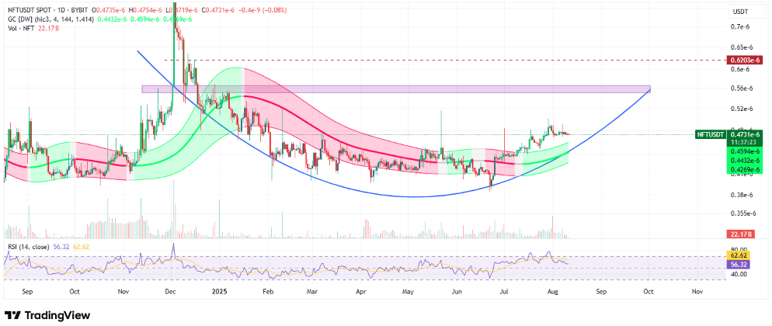Screen dimensions: 772x326
Task: Click the 0.4269e-6 lower band axis label
Action: tap(743, 169)
